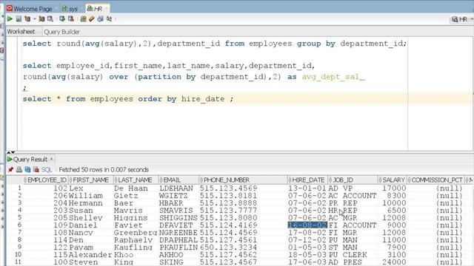Open an Unshared SQL Worksheet icon
Viewport: 474px width, 266px height.
coord(83,19)
